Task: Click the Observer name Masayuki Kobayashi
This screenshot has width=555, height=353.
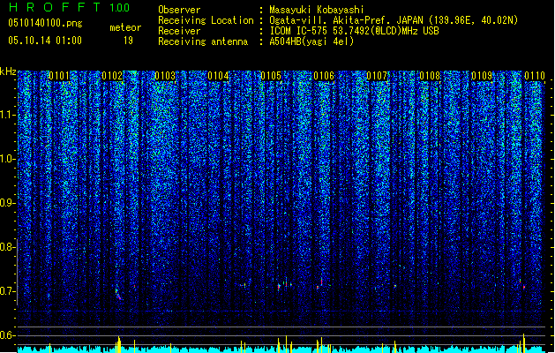Action: [x=316, y=10]
